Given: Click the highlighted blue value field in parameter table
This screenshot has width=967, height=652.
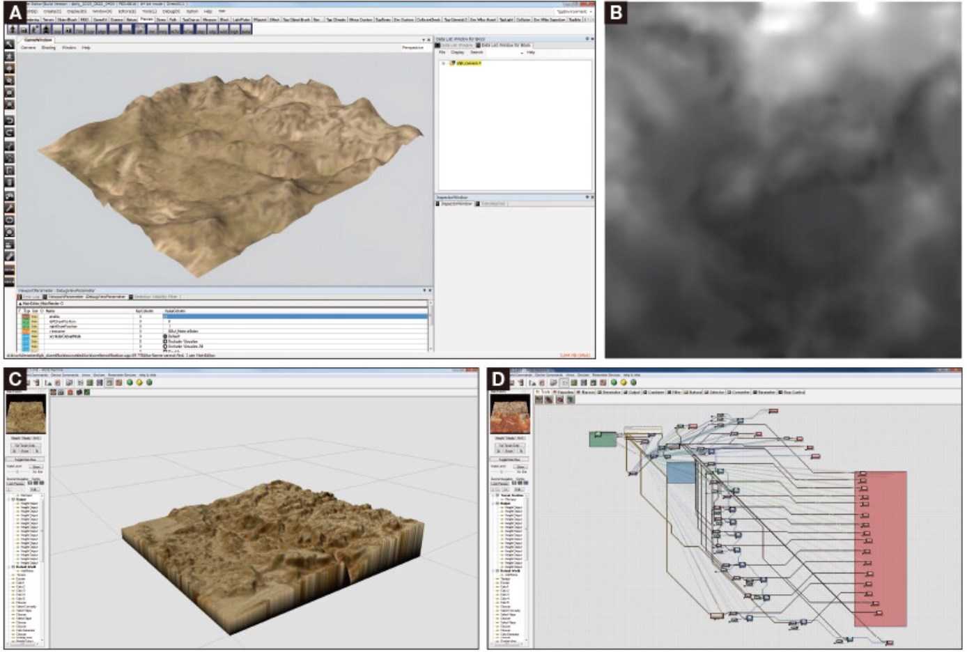Looking at the screenshot, I should pyautogui.click(x=295, y=316).
